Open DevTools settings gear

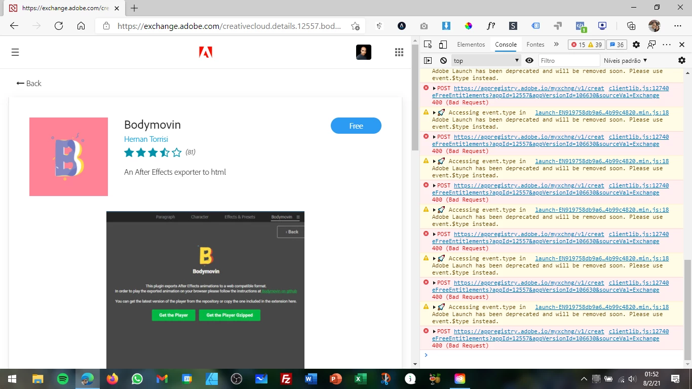pyautogui.click(x=636, y=45)
